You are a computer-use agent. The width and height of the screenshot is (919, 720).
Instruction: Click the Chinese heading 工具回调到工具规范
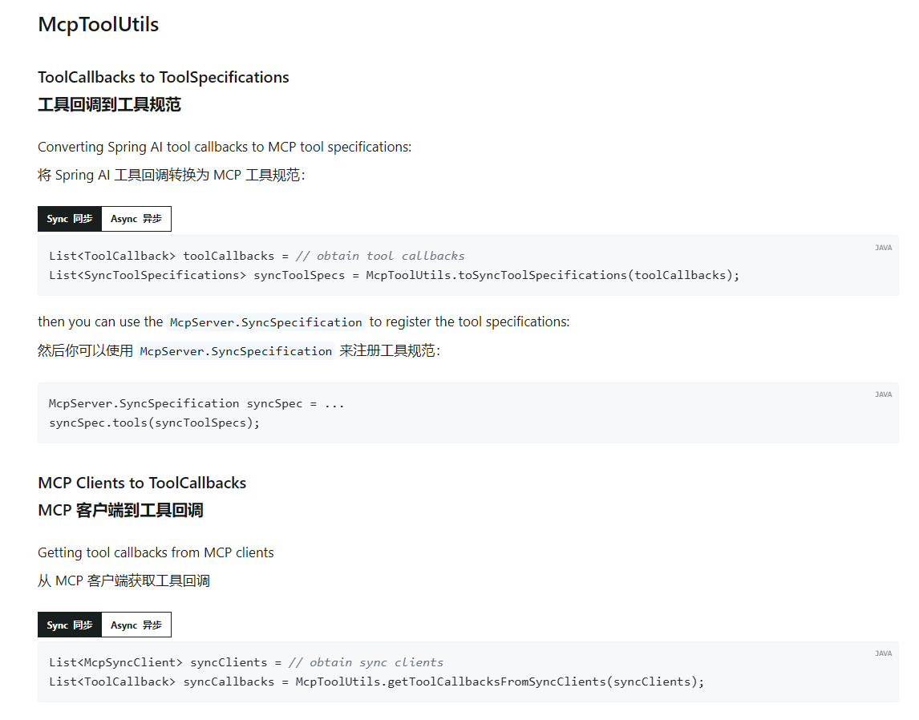109,104
